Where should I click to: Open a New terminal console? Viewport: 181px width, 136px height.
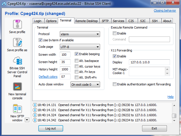click(17, 87)
